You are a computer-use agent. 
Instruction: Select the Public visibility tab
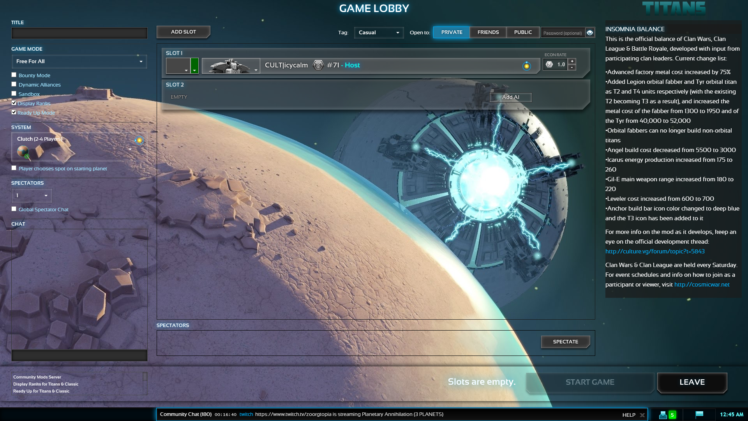[522, 32]
